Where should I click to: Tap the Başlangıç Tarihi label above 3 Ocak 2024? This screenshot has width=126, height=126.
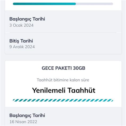[27, 19]
